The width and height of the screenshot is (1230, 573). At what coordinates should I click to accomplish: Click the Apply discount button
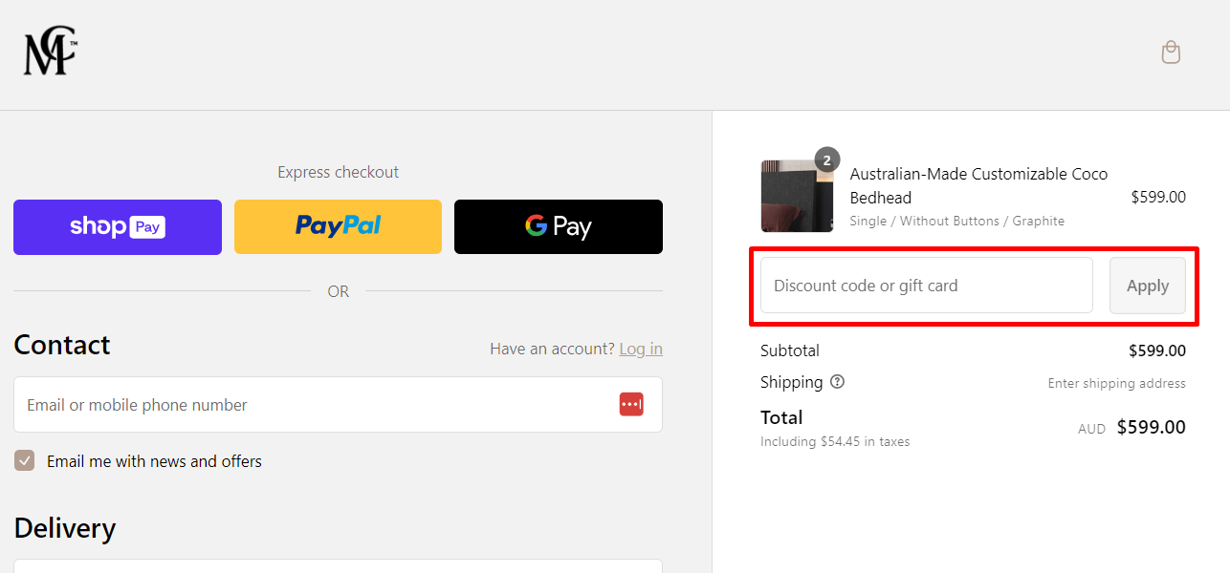(1148, 286)
